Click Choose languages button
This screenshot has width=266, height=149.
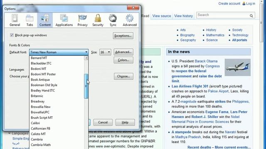(x=123, y=76)
